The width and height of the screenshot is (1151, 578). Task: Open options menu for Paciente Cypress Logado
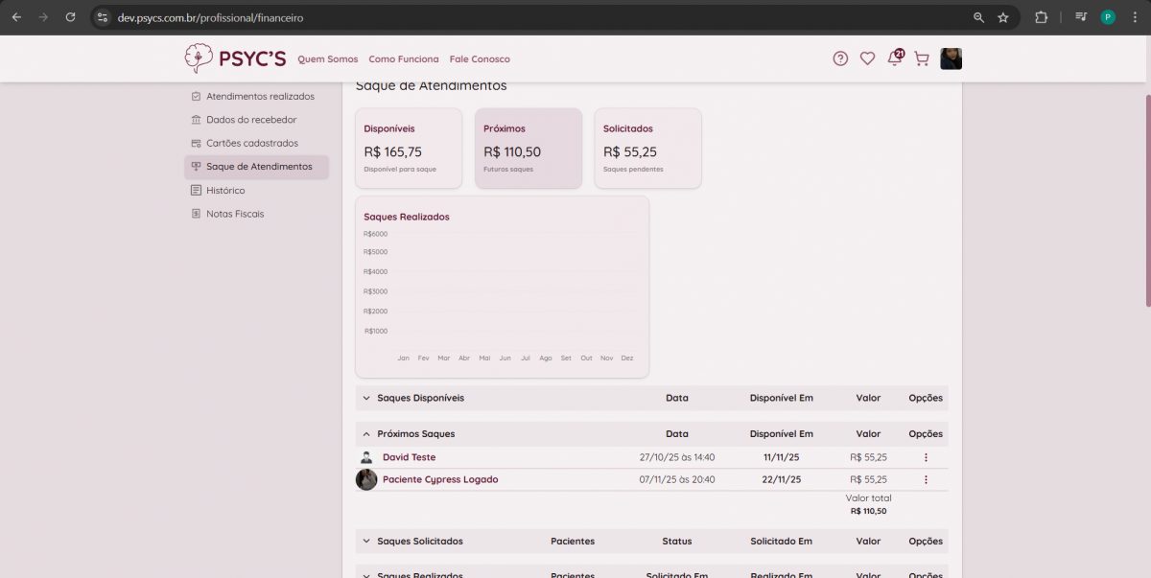926,479
